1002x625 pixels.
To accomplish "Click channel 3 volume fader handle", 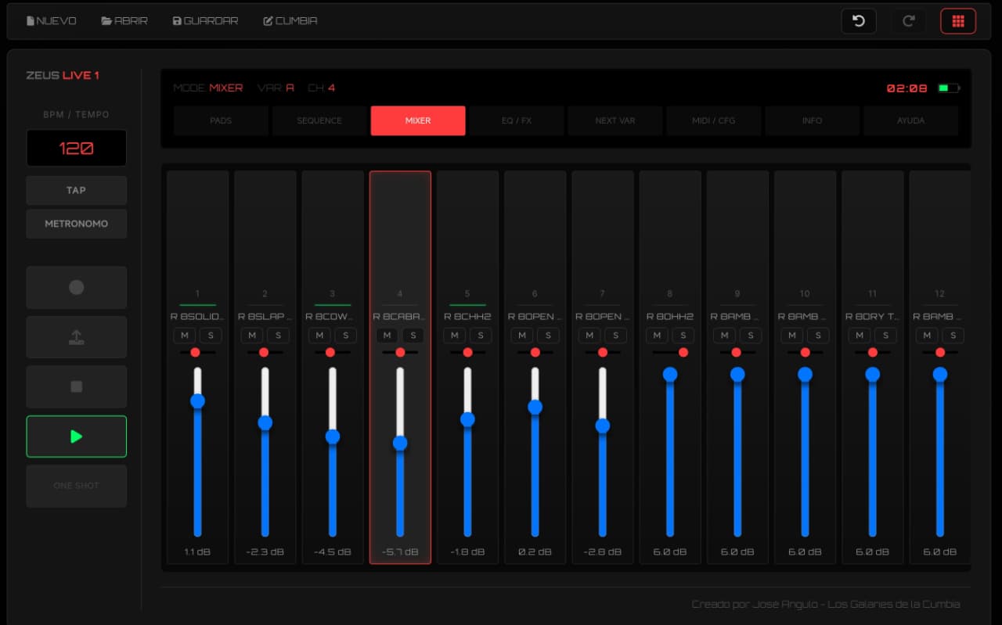I will click(333, 436).
